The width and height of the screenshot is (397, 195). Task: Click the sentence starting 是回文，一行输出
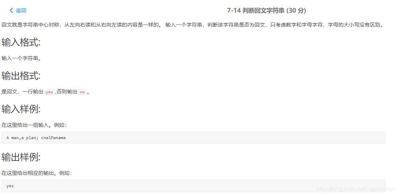(46, 92)
